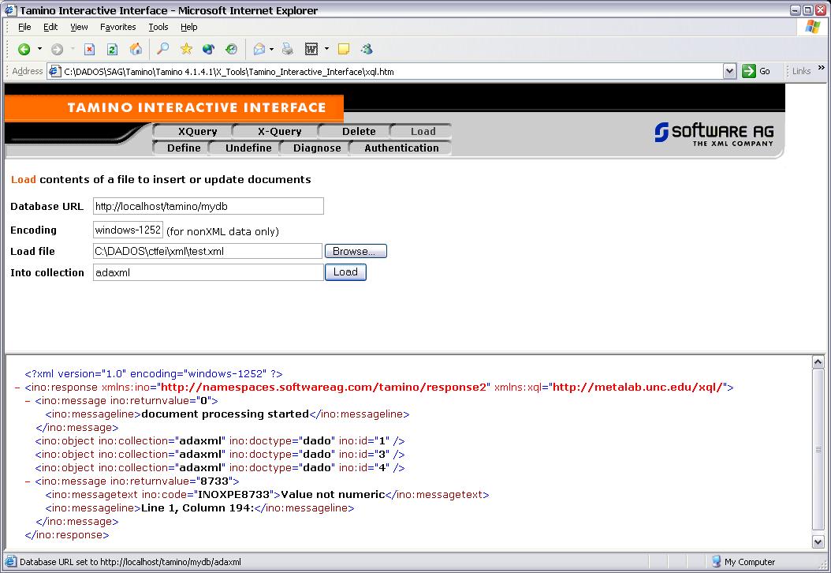831x573 pixels.
Task: Switch to the Diagnose tab
Action: click(317, 148)
